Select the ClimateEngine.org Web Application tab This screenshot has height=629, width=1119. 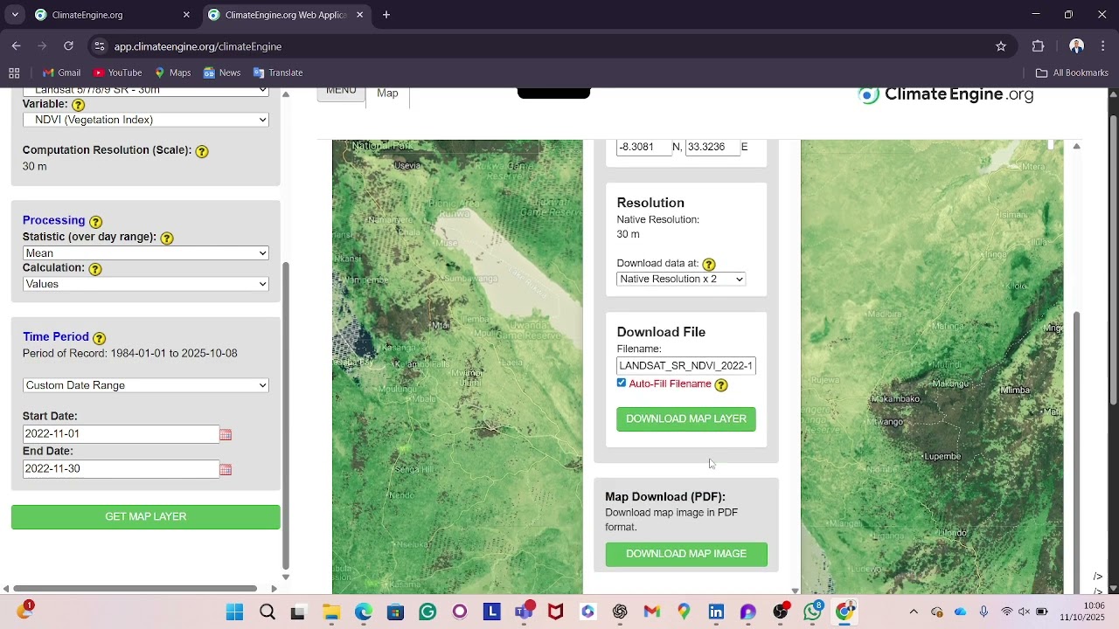pyautogui.click(x=288, y=15)
